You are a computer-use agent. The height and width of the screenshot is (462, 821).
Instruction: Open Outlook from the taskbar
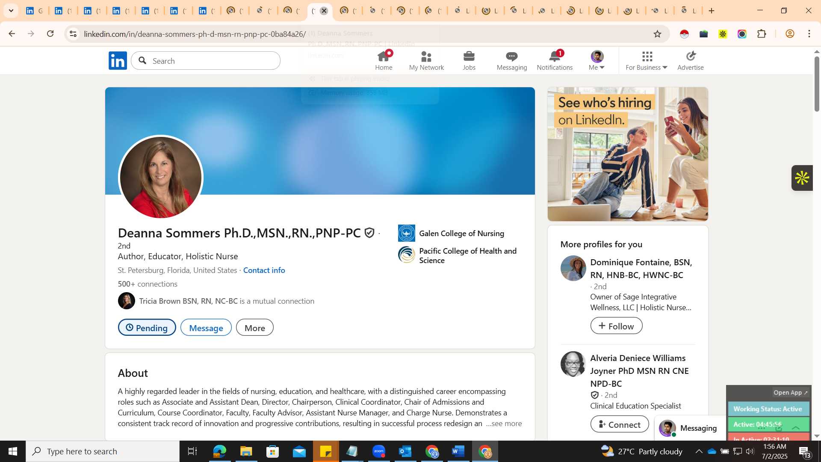(405, 451)
